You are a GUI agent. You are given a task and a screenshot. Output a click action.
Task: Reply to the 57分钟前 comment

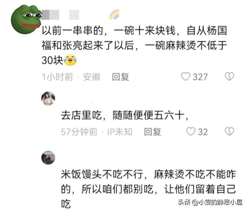click(x=153, y=132)
